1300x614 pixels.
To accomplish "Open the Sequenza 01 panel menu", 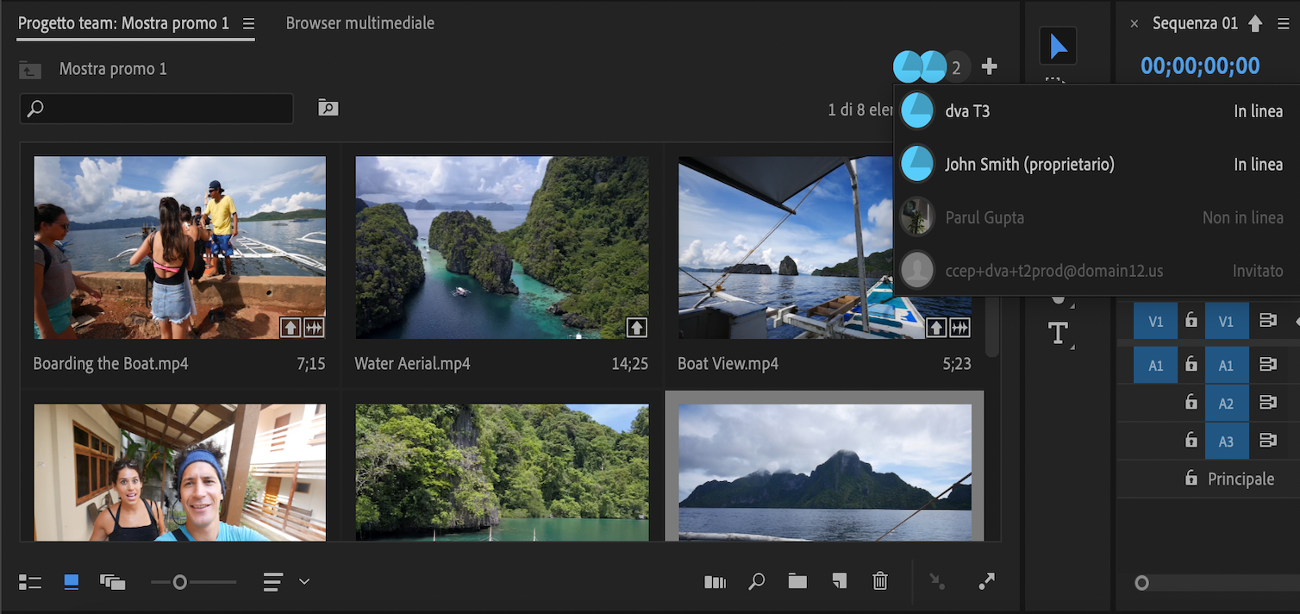I will click(1283, 24).
